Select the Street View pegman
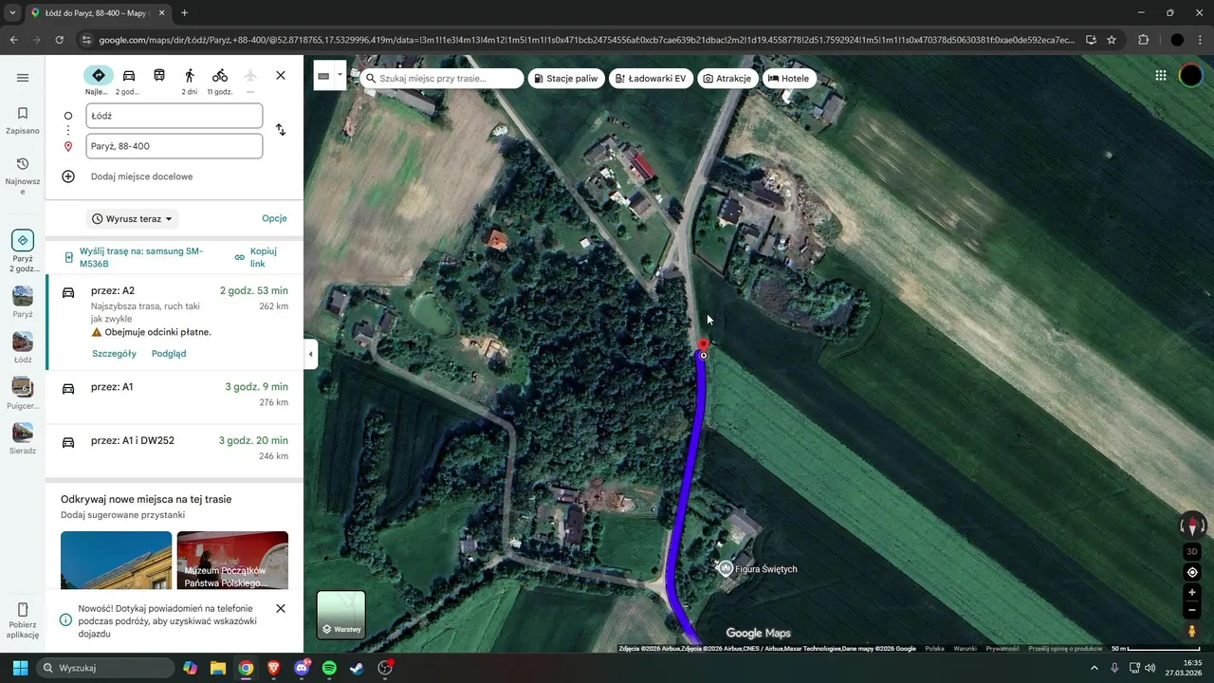This screenshot has height=683, width=1214. pyautogui.click(x=1192, y=631)
